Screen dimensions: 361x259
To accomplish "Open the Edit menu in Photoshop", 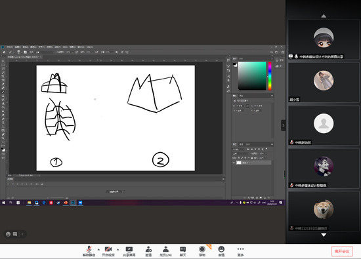I will tap(18, 47).
